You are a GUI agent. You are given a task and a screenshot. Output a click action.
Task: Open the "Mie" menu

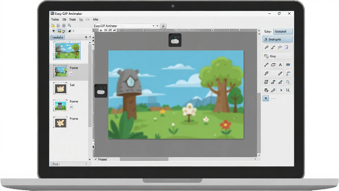(x=96, y=20)
